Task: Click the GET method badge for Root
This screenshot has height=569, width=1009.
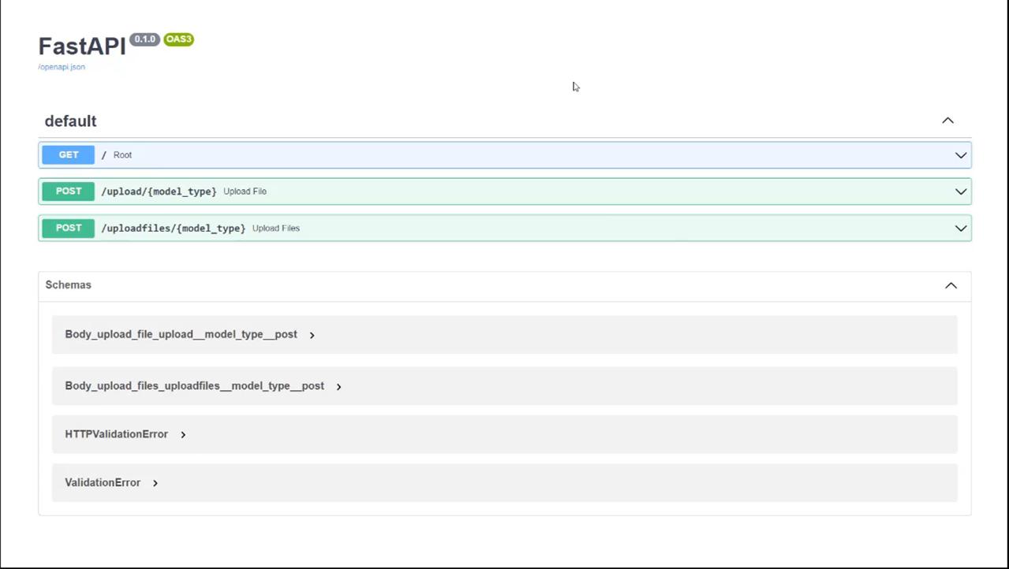Action: [x=69, y=155]
